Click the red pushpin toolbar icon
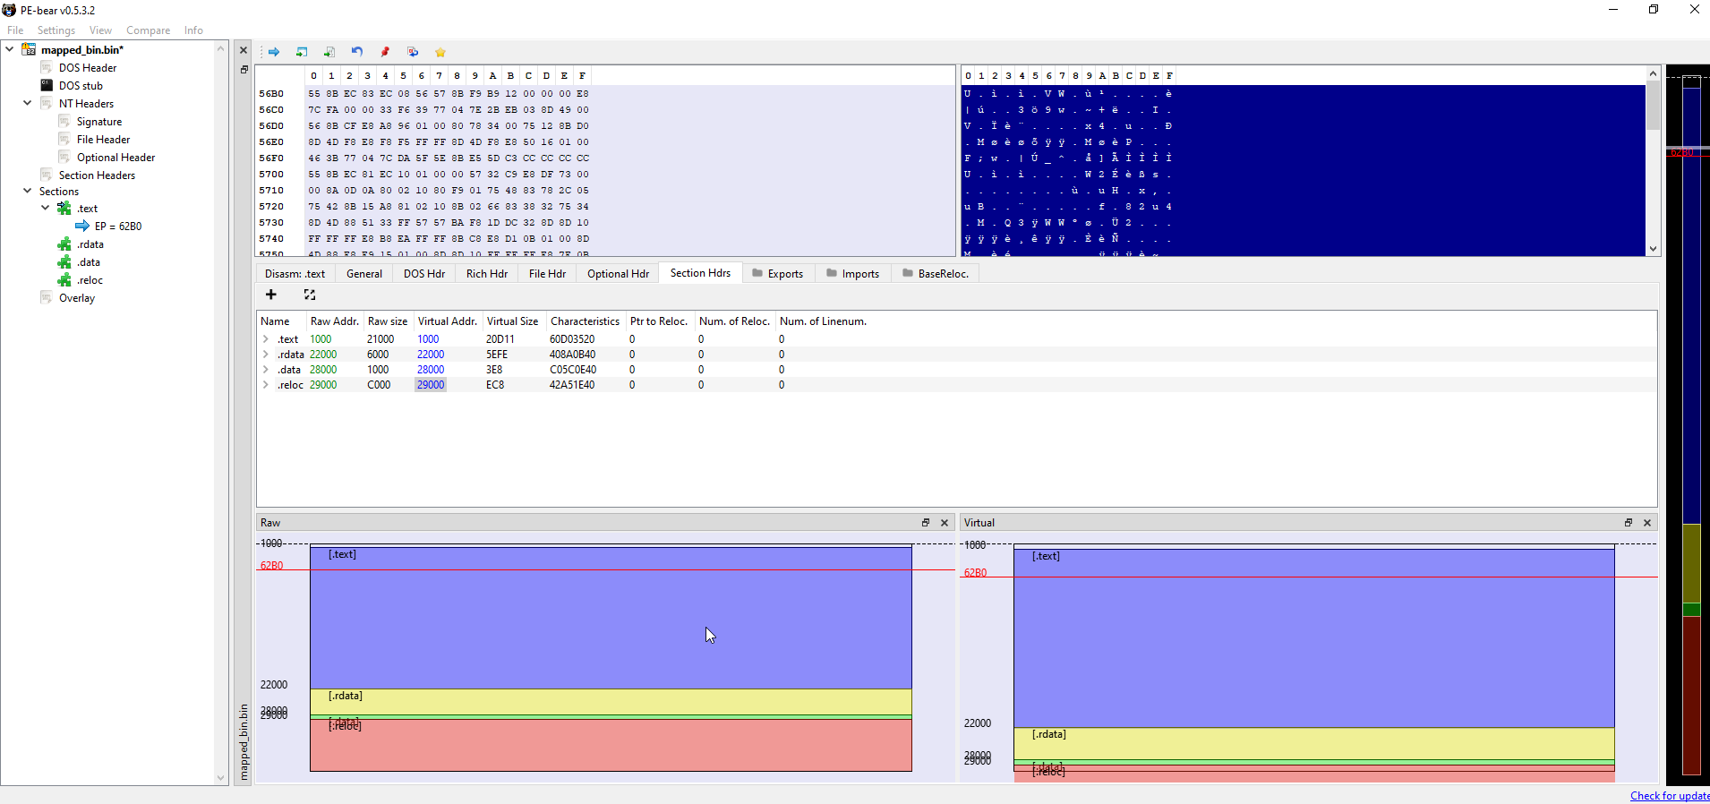The image size is (1710, 804). (x=385, y=52)
